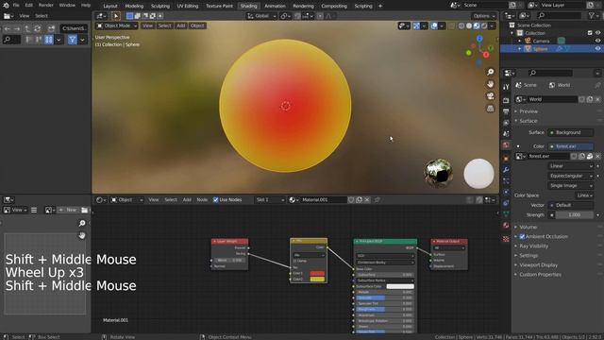
Task: Click the Background surface shader button
Action: pyautogui.click(x=570, y=132)
